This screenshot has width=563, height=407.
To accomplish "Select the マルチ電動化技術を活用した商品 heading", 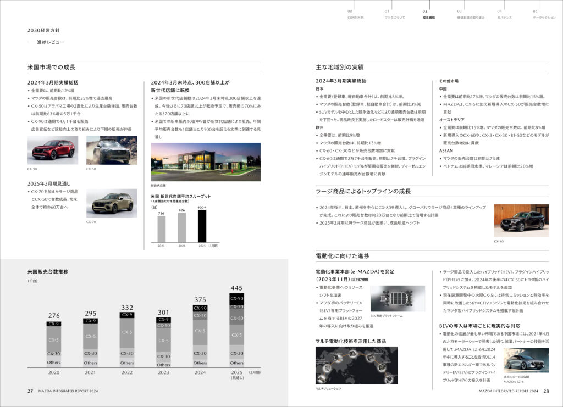I will [351, 342].
